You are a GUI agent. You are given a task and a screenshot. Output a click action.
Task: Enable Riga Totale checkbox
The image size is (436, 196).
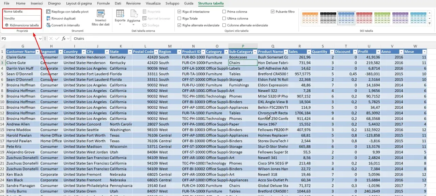pos(180,18)
